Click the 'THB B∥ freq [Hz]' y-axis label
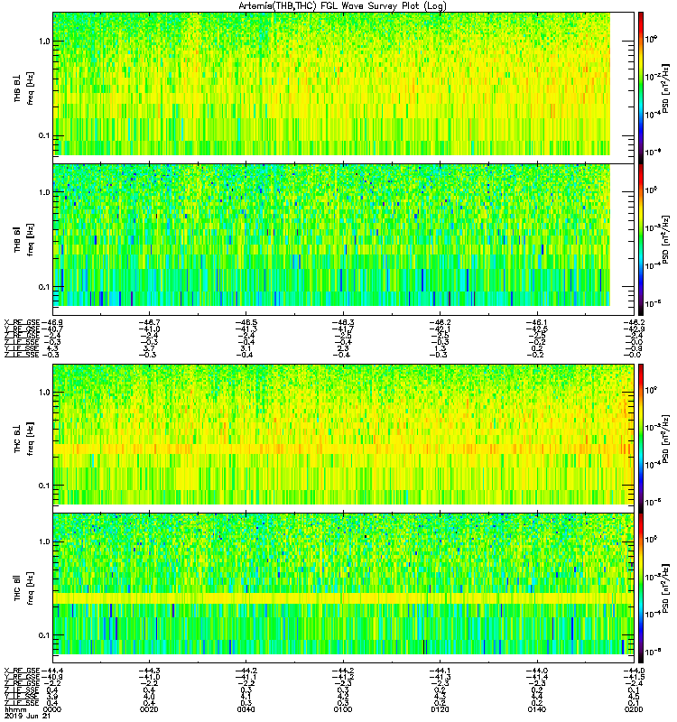 (x=24, y=239)
